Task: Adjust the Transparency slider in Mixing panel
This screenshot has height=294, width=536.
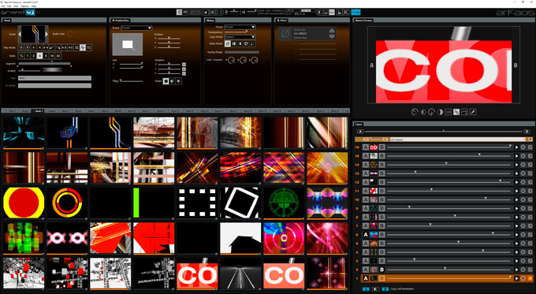Action: click(x=236, y=32)
